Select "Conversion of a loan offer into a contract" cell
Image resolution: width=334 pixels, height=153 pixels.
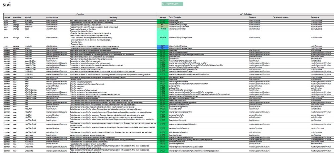pos(113,61)
